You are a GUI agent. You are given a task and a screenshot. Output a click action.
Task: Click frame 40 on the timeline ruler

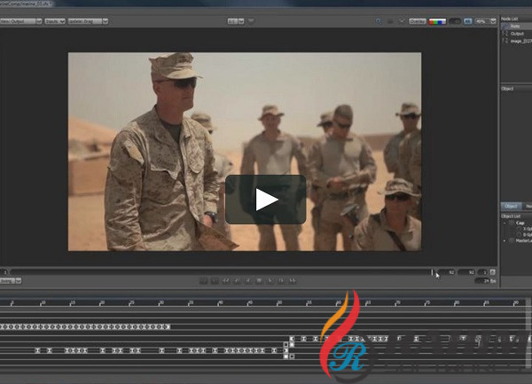(x=220, y=302)
